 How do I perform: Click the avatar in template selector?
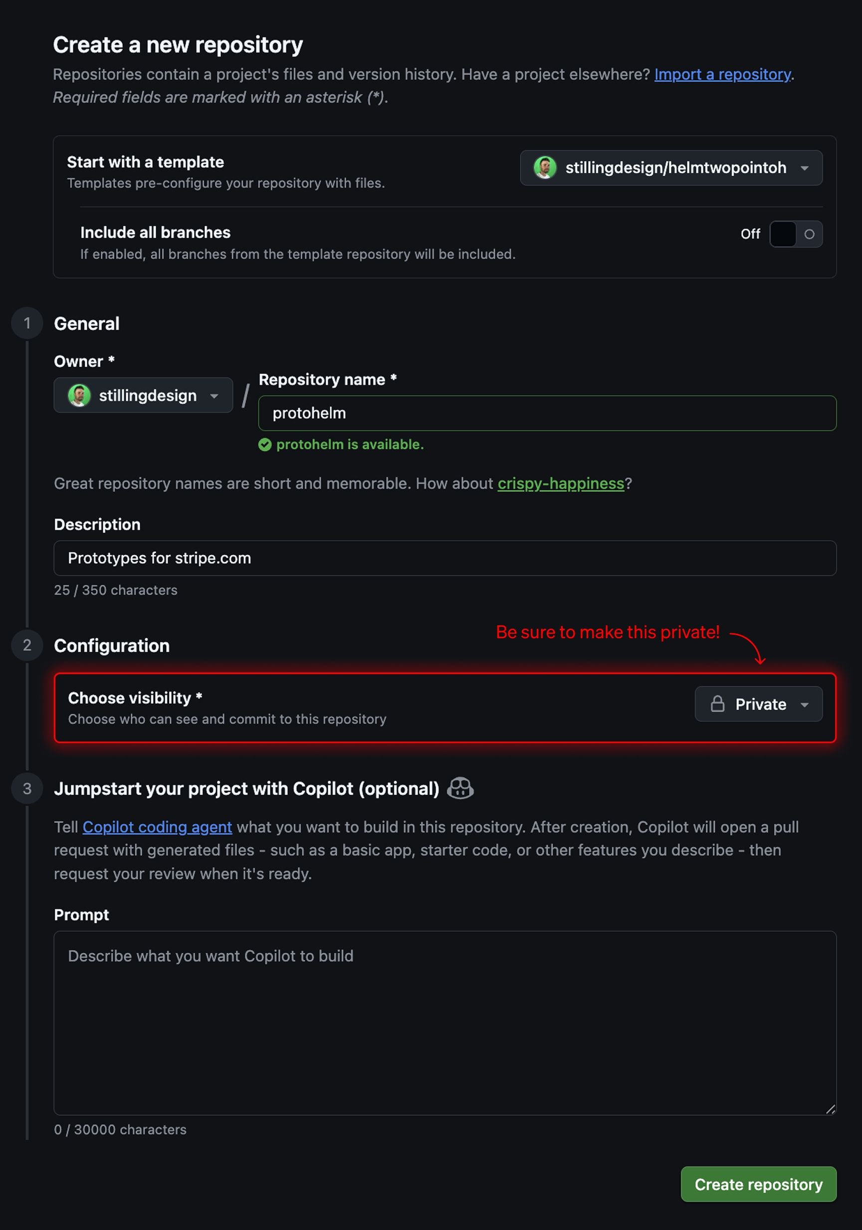tap(545, 168)
